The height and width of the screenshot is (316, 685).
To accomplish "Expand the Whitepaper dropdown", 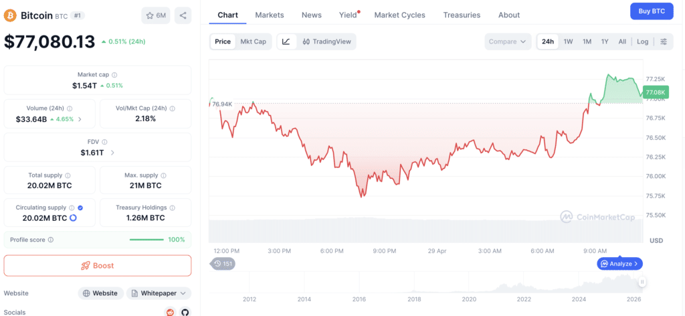I will [x=159, y=293].
